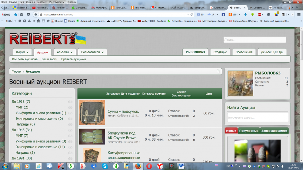
Task: Click the Adblock Plus ABP icon
Action: pyautogui.click(x=260, y=15)
